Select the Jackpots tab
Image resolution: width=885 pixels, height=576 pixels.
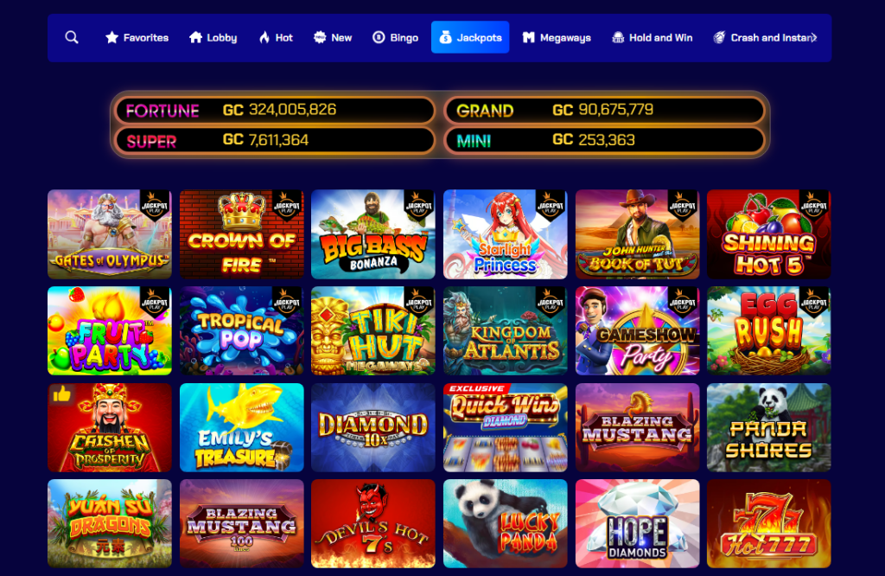[x=470, y=37]
